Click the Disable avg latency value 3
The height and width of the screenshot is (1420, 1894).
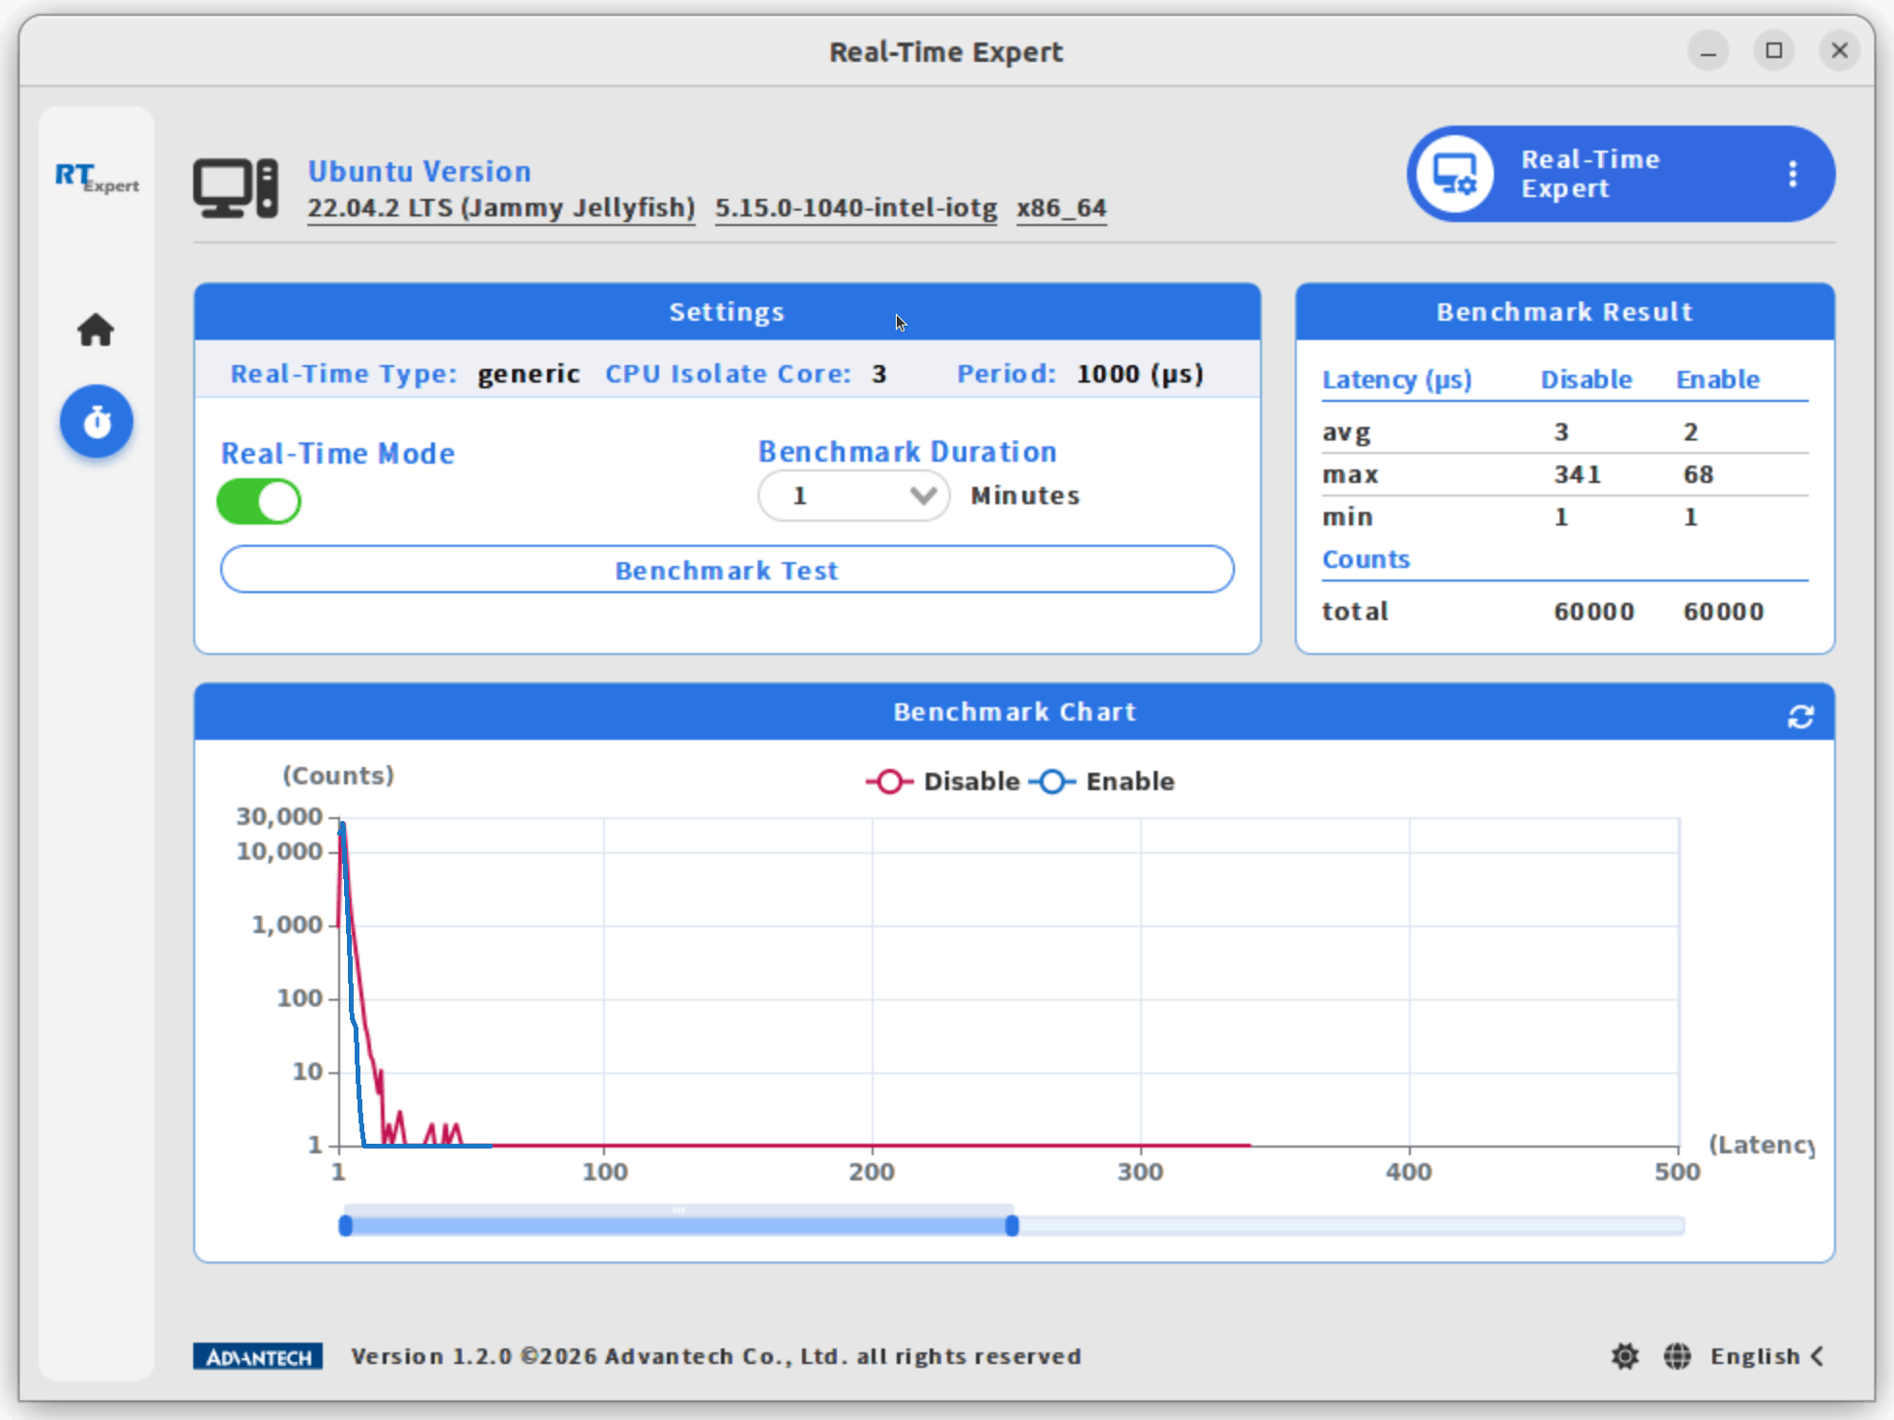[x=1561, y=432]
